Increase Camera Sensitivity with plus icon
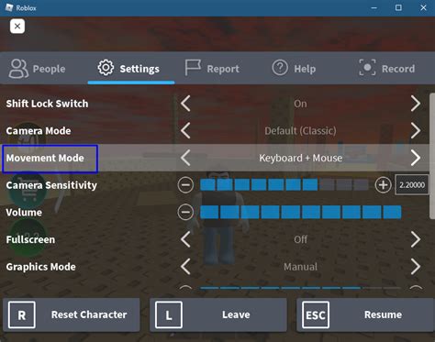The image size is (435, 342). (383, 185)
